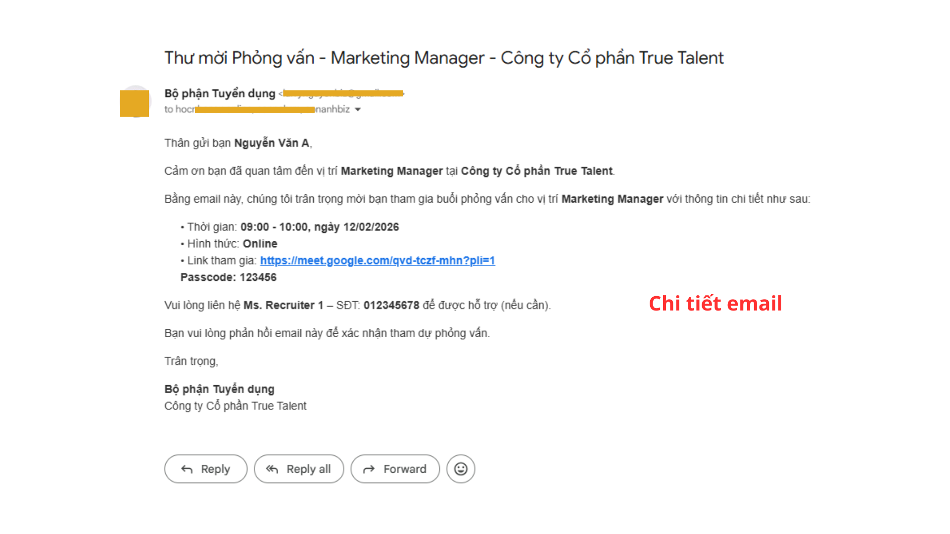950x534 pixels.
Task: Click the recipient name Nguyễn Văn A
Action: point(272,143)
